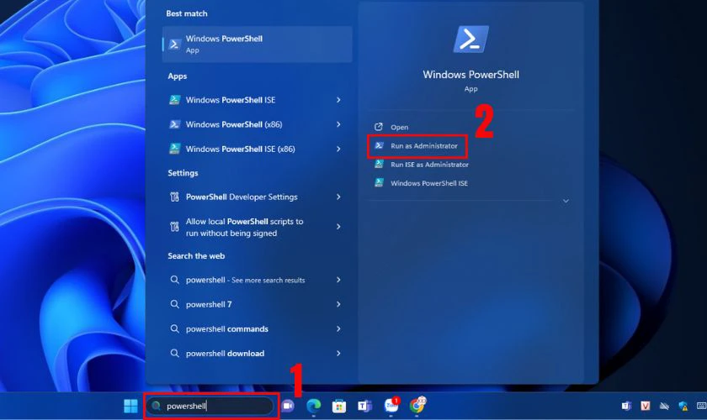Expand more actions chevron in details pane
The height and width of the screenshot is (420, 707).
click(566, 201)
